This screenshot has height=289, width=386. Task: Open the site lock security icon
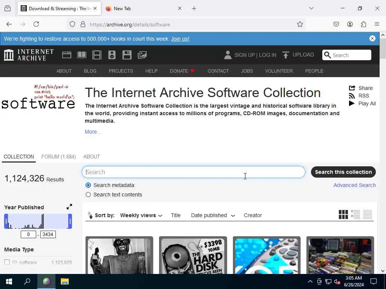coord(83,24)
